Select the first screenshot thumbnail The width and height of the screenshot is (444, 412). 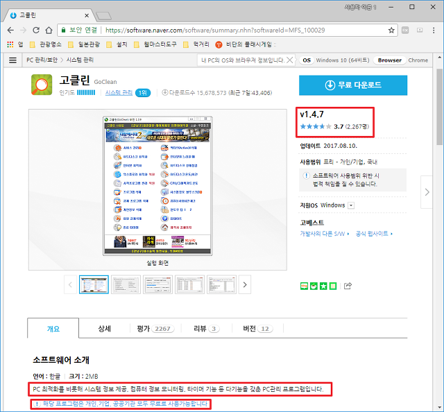(94, 284)
